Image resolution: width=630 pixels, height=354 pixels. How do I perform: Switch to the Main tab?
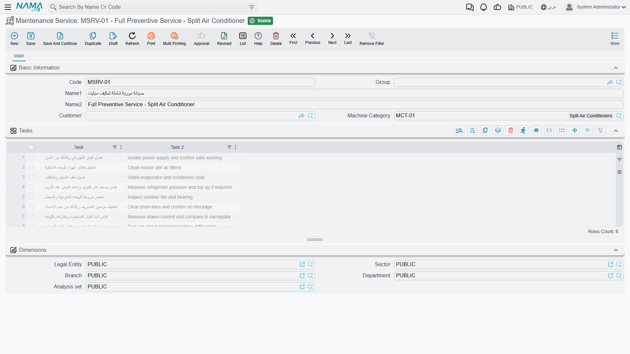(19, 56)
